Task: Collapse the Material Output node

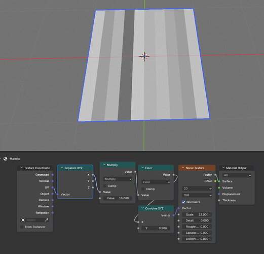Action: [223, 168]
